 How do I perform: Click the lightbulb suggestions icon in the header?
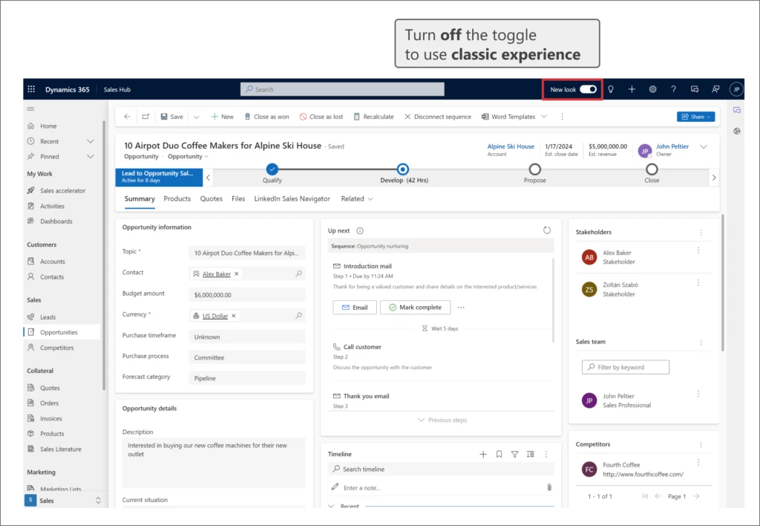click(x=611, y=89)
